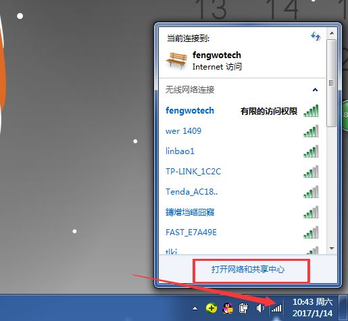Click the network list scrollbar thumb

(x=331, y=83)
